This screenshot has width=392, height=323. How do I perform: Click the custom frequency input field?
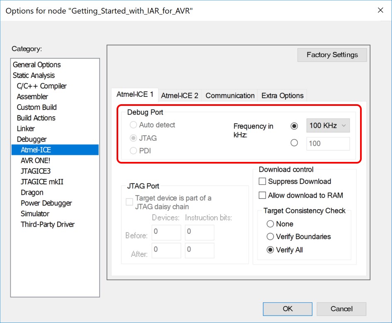coord(328,144)
